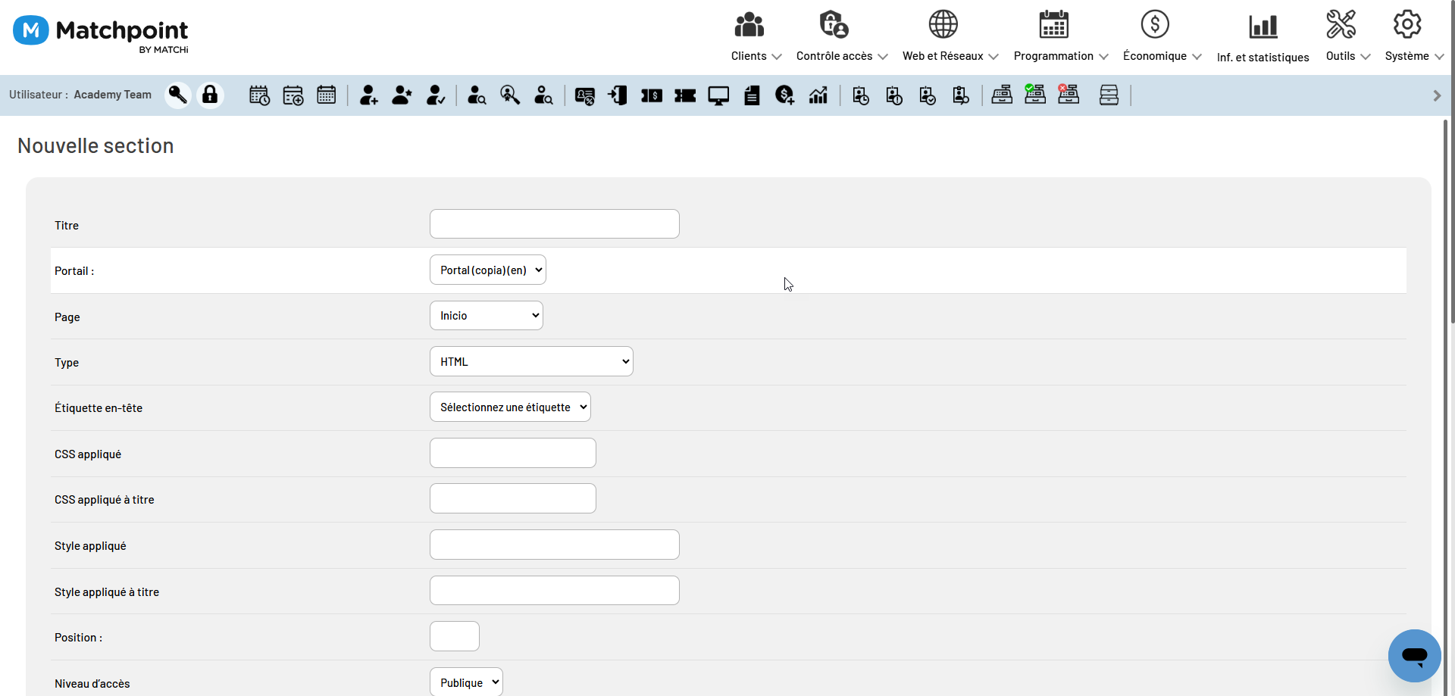The image size is (1455, 696).
Task: Open the blue chat support bubble
Action: pos(1414,655)
